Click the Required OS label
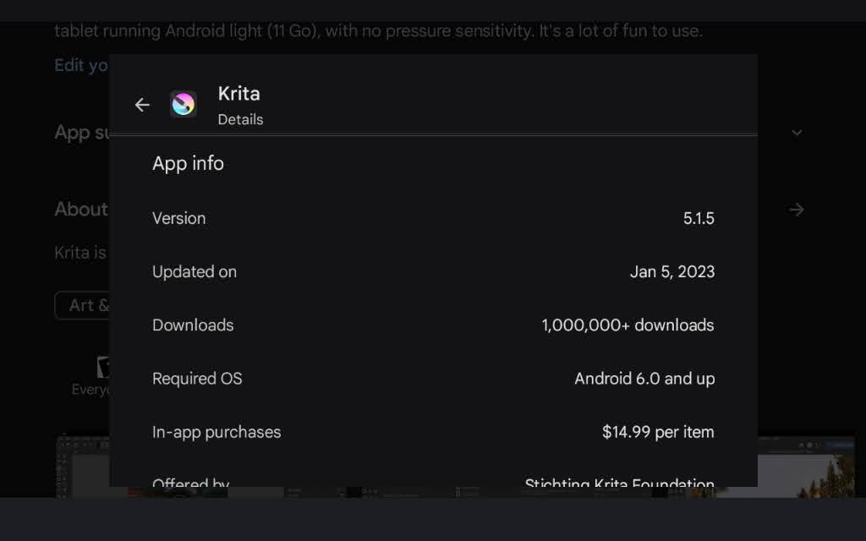 tap(197, 378)
